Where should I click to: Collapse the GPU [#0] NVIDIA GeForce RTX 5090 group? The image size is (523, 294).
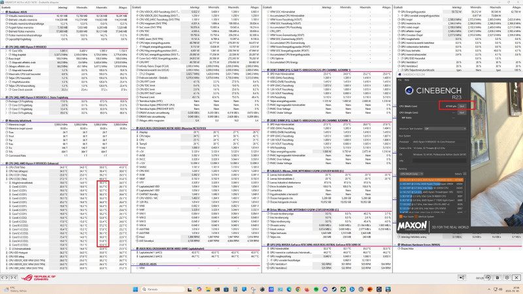265,244
